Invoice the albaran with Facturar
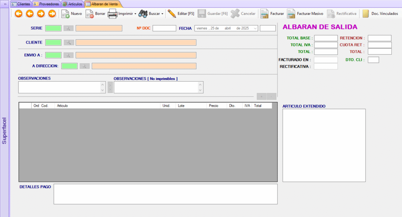 pos(272,14)
